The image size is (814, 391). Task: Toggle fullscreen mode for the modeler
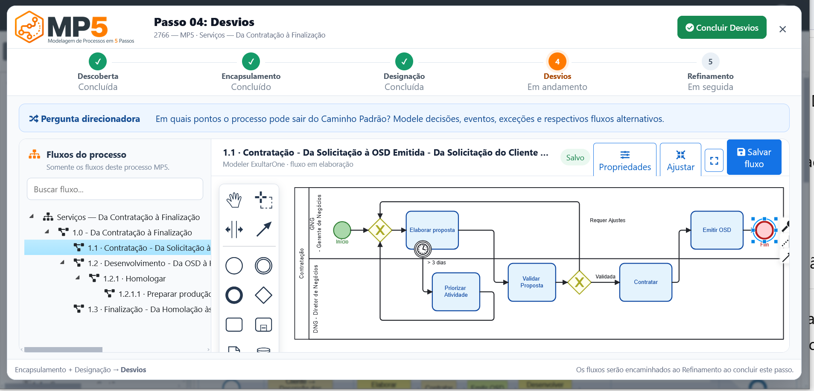tap(714, 160)
